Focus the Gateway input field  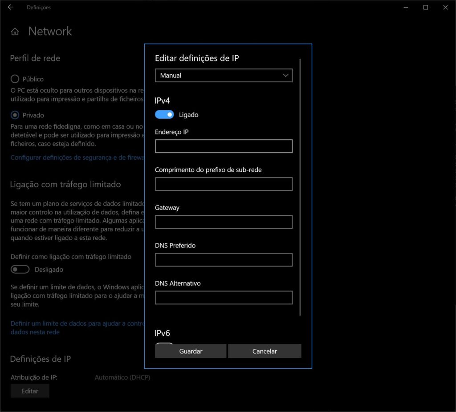[x=224, y=222]
